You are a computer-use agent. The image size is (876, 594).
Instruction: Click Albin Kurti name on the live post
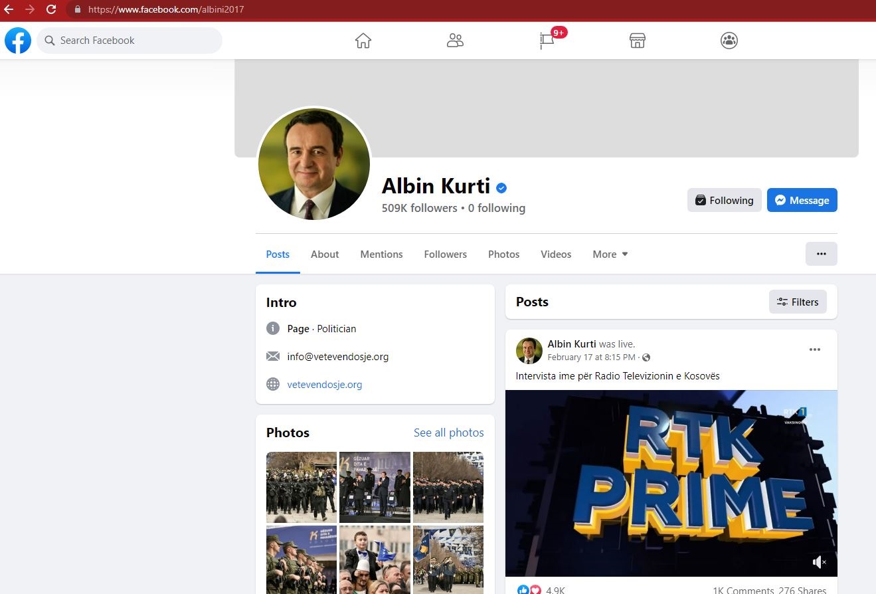pos(571,344)
